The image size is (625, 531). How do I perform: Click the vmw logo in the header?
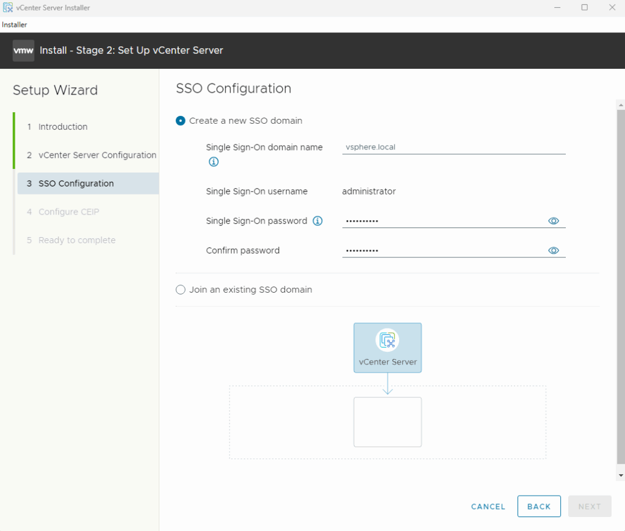[x=24, y=51]
